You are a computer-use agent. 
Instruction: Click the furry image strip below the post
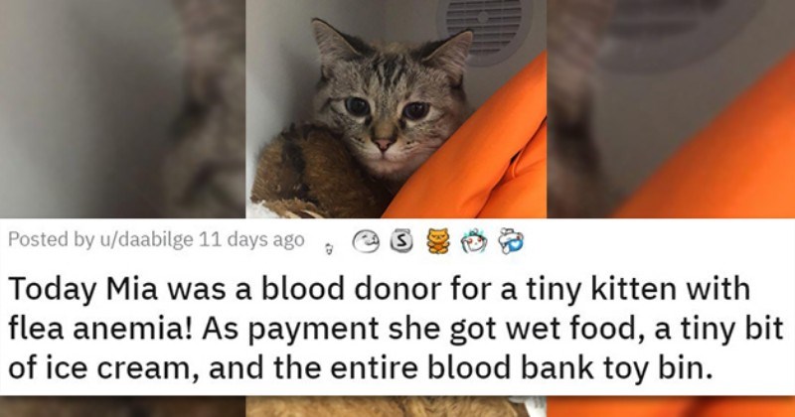pos(396,406)
